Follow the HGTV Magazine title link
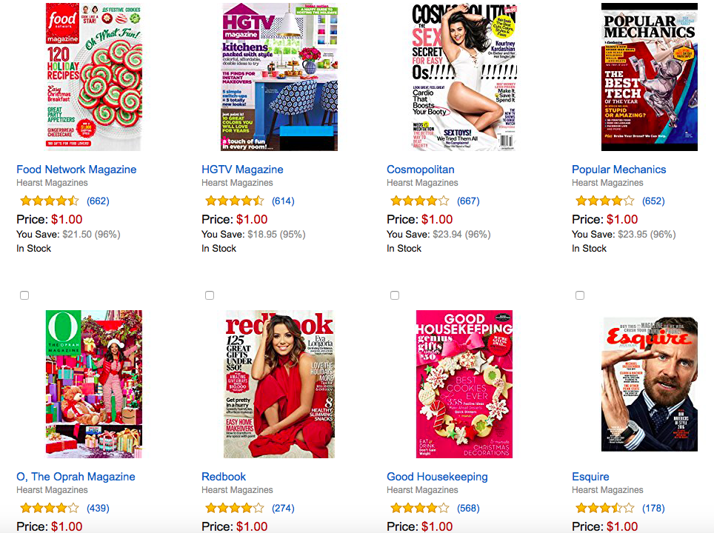Viewport: 714px width, 533px height. [x=242, y=170]
